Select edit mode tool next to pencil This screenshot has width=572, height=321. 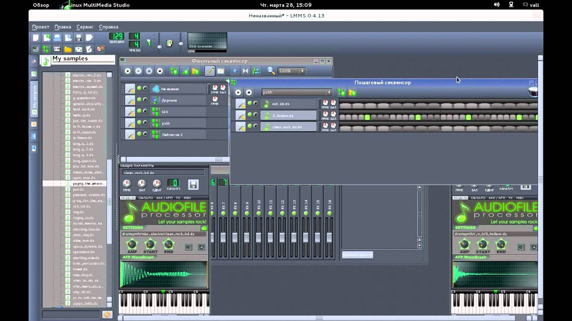point(221,71)
